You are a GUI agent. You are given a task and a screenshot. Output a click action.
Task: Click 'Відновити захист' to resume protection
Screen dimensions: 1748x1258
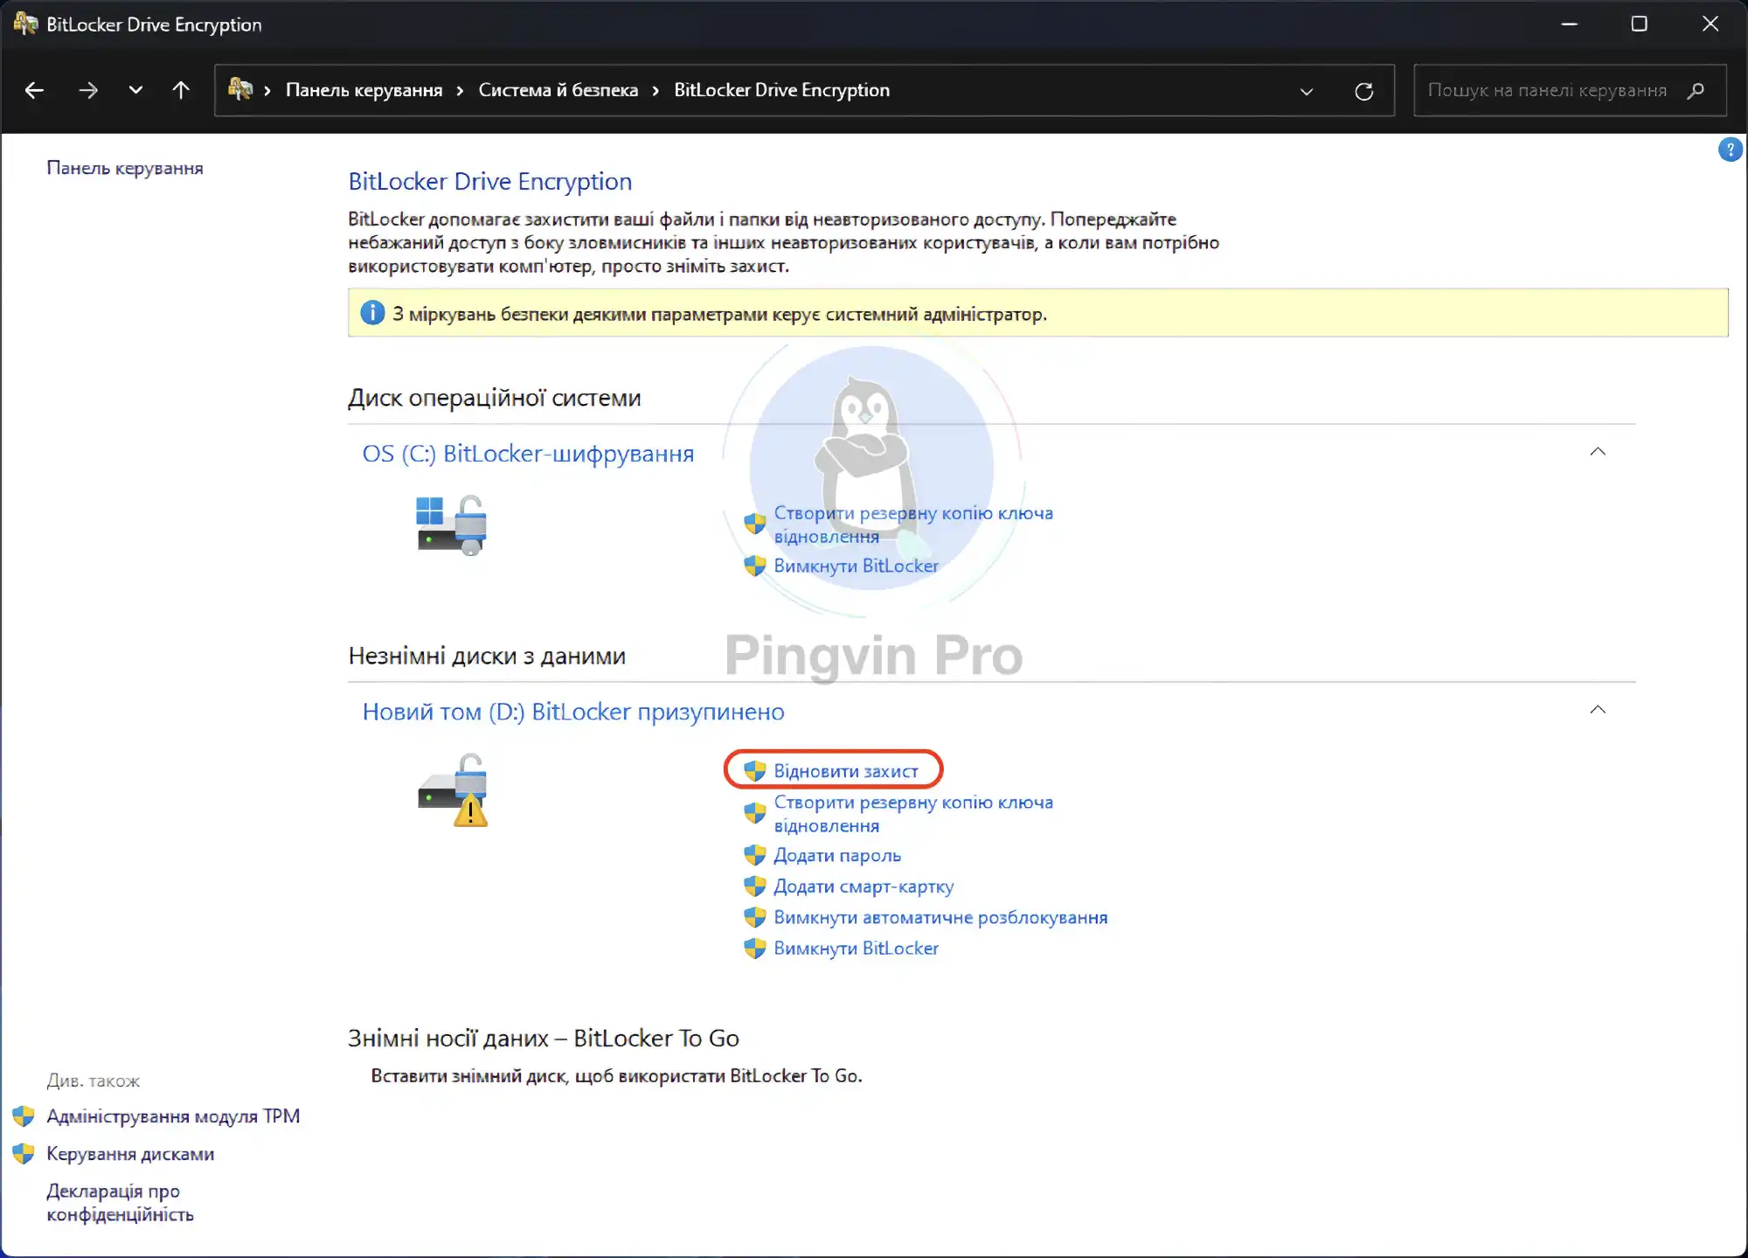tap(845, 771)
